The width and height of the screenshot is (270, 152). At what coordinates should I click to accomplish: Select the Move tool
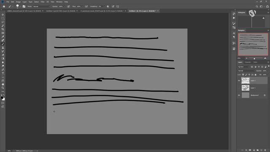pyautogui.click(x=3, y=15)
